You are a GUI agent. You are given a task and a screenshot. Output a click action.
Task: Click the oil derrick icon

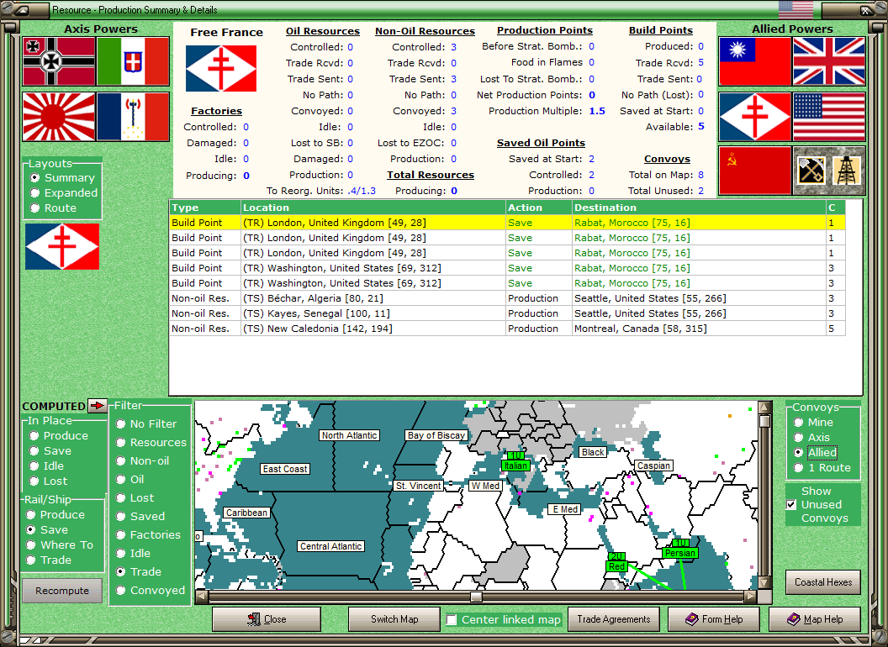coord(847,171)
